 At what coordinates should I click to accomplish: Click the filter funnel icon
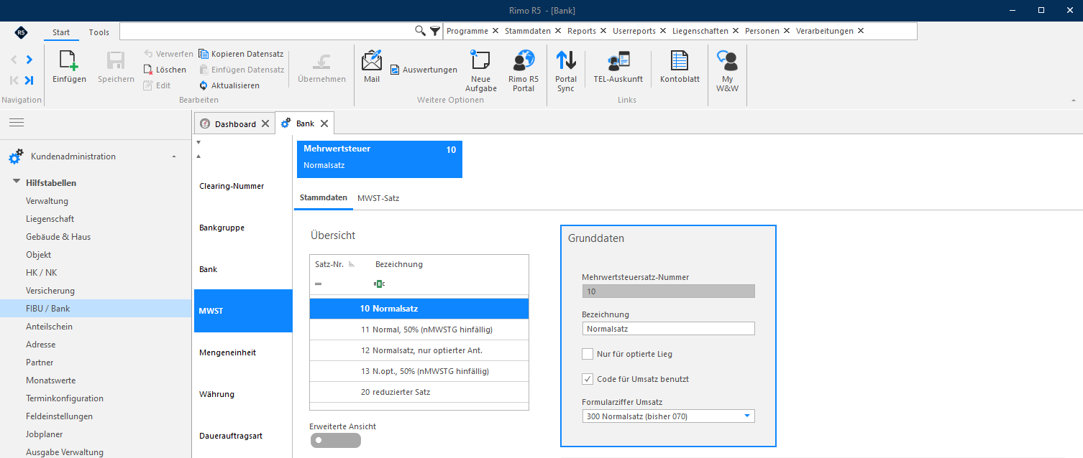tap(435, 31)
